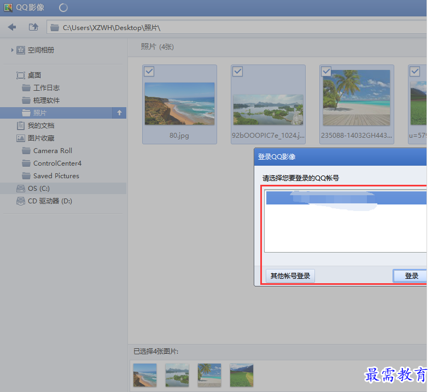432x392 pixels.
Task: Click 其他帐号登录 button
Action: click(x=290, y=276)
